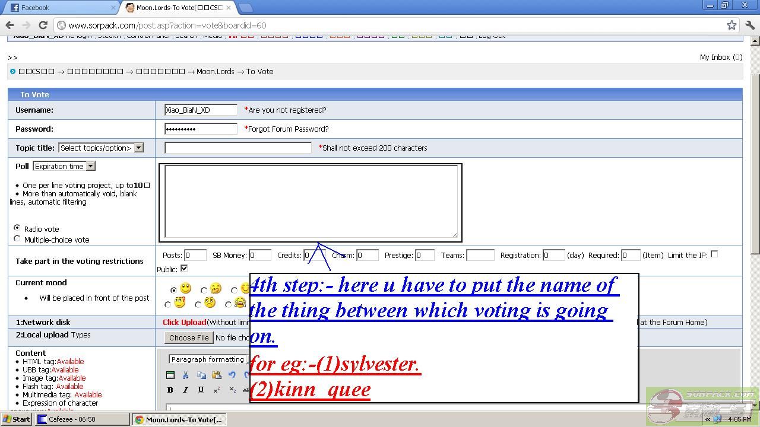Toggle Italic formatting in editor
760x427 pixels.
(185, 390)
